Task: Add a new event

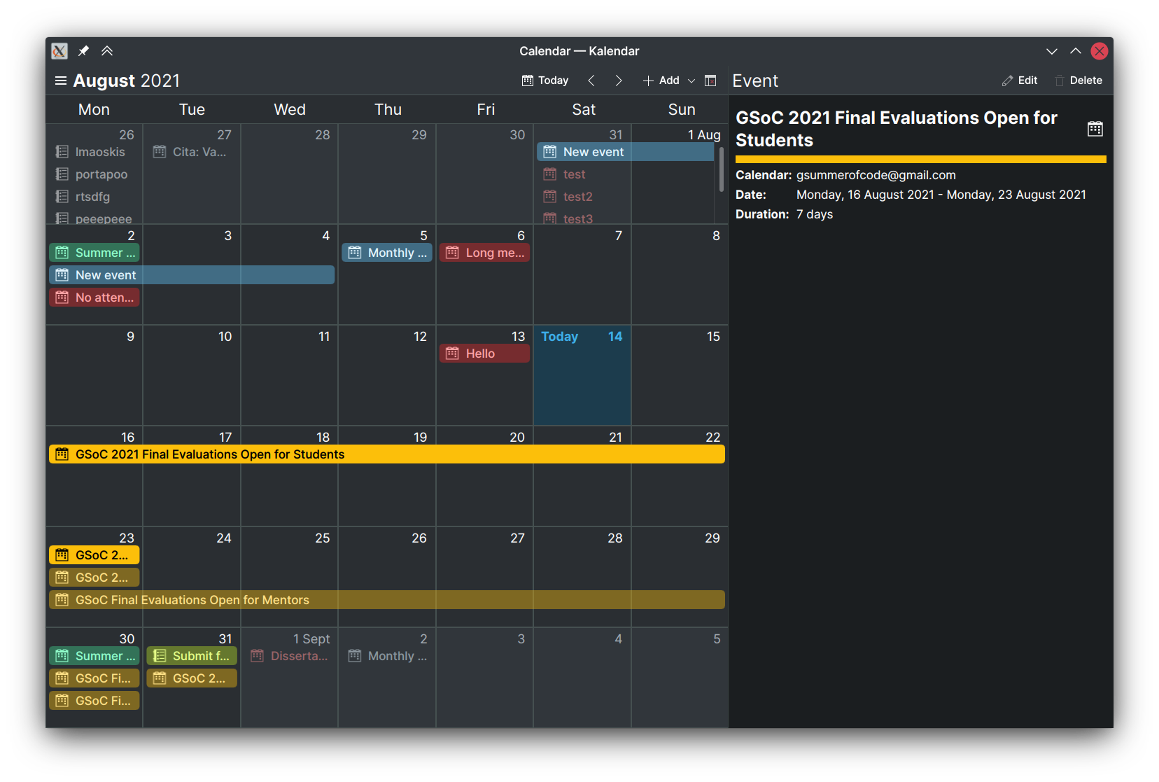Action: [661, 81]
